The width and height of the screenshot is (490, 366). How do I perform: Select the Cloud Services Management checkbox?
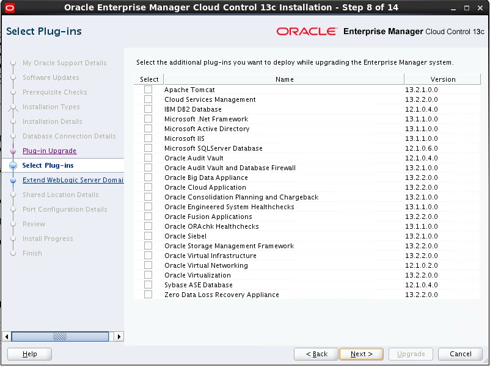tap(148, 99)
